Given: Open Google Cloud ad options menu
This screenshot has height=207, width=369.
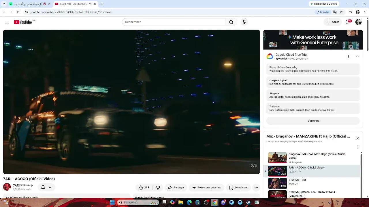Looking at the screenshot, I should point(348,57).
